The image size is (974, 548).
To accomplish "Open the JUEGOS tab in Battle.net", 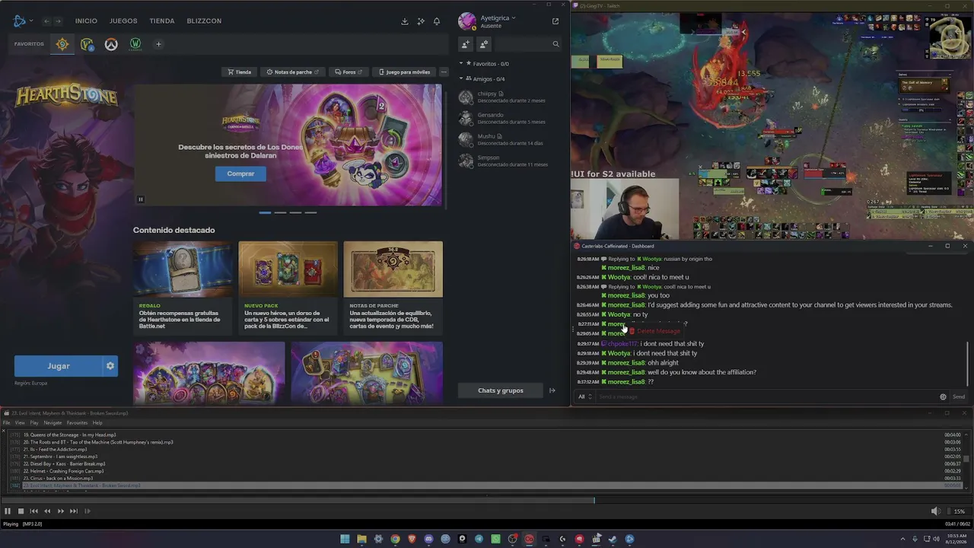I will [123, 21].
